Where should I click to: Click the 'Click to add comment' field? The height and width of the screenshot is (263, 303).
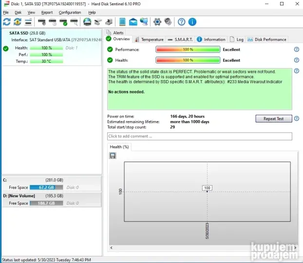pyautogui.click(x=199, y=136)
